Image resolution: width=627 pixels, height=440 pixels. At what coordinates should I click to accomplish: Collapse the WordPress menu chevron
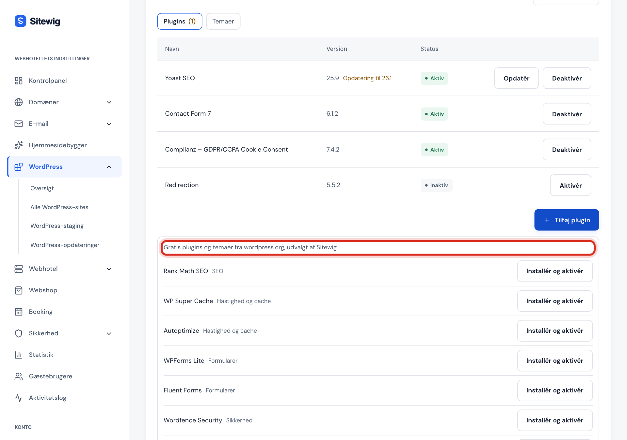click(x=109, y=167)
